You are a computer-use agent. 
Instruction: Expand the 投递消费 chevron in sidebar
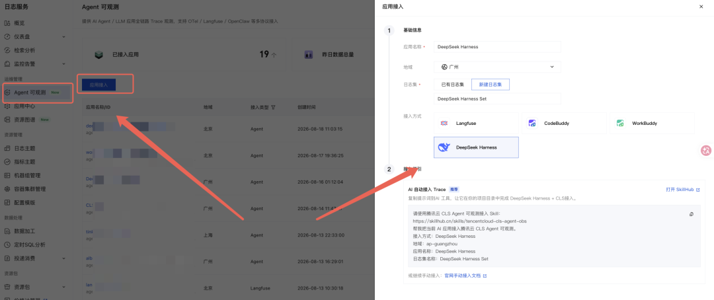[x=63, y=258]
